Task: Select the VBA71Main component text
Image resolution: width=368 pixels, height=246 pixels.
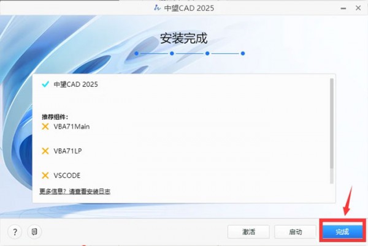Action: coord(72,127)
